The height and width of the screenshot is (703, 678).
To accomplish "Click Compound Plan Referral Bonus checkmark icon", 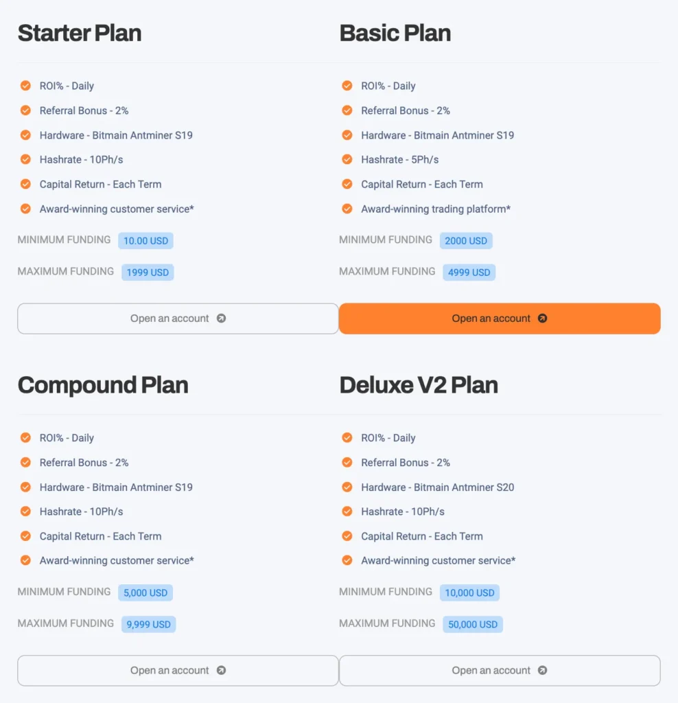I will 25,463.
